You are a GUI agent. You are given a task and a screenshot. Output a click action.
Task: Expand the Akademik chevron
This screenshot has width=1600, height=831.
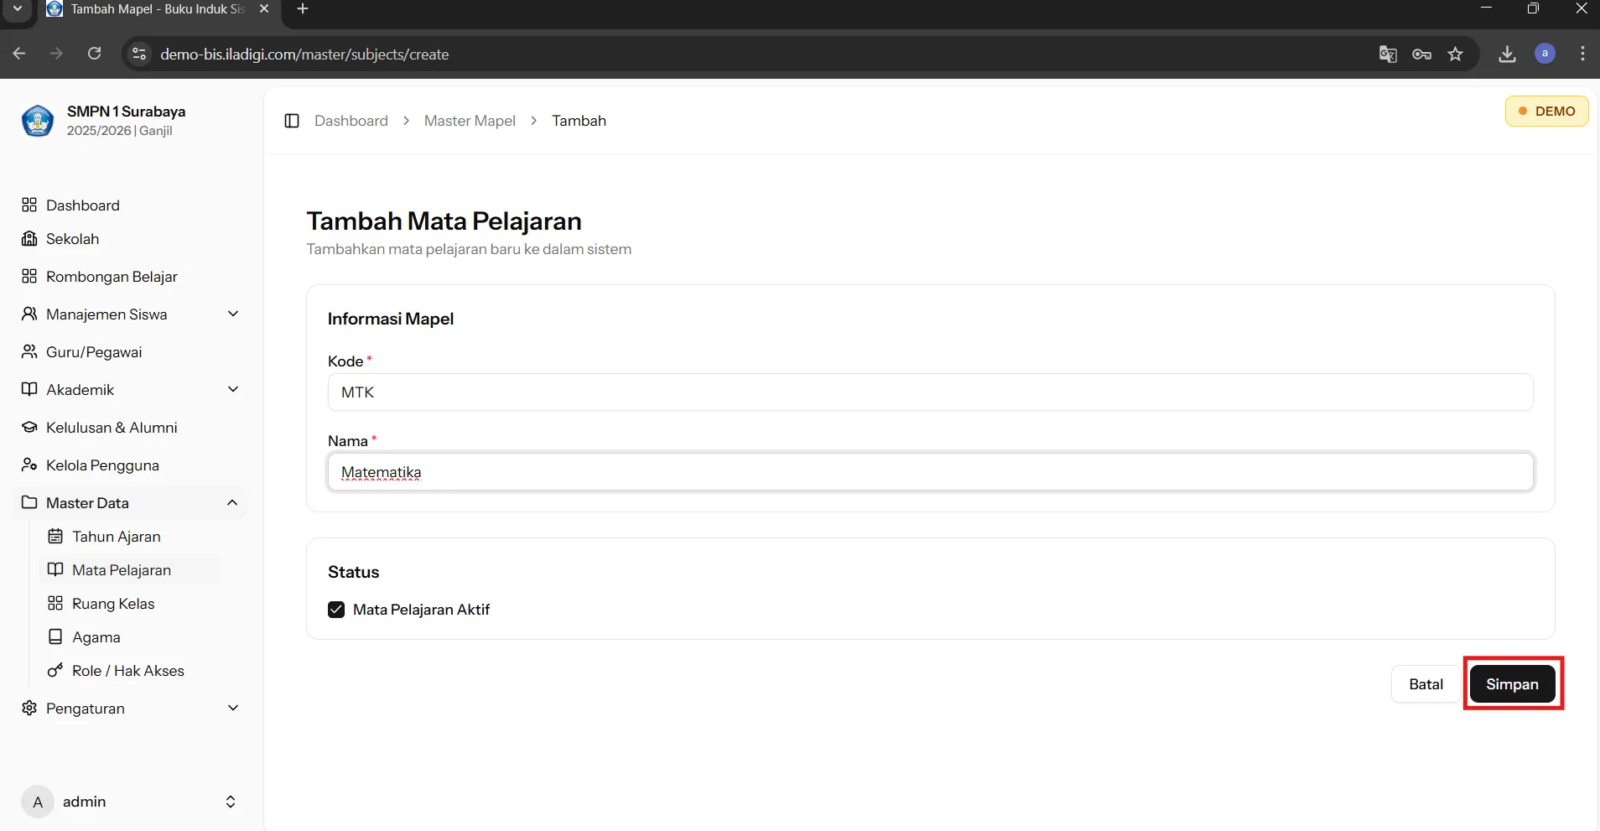233,389
